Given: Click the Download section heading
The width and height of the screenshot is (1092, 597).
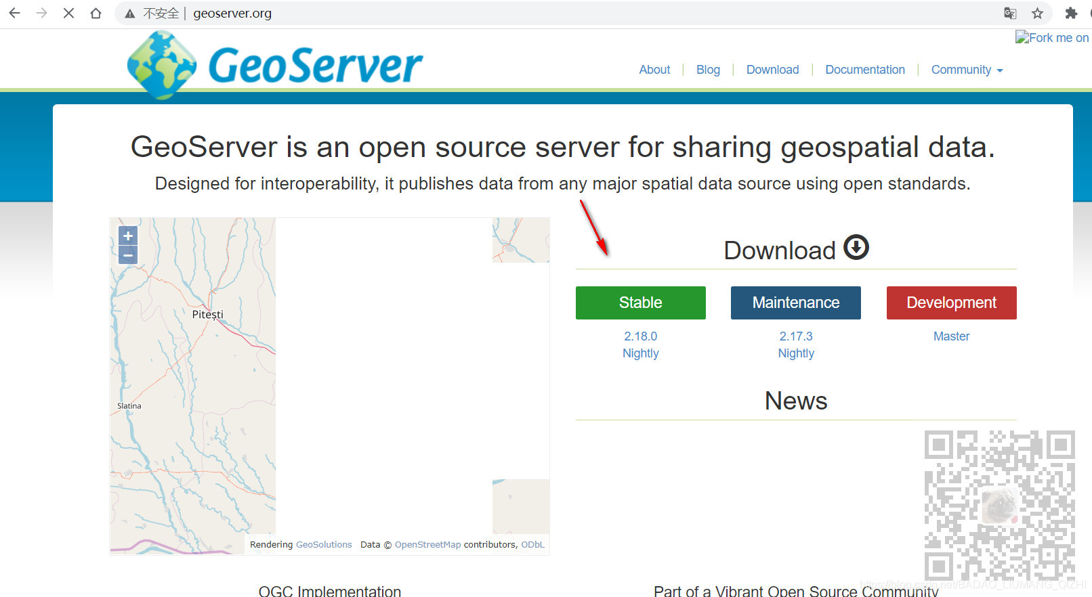Looking at the screenshot, I should point(780,250).
